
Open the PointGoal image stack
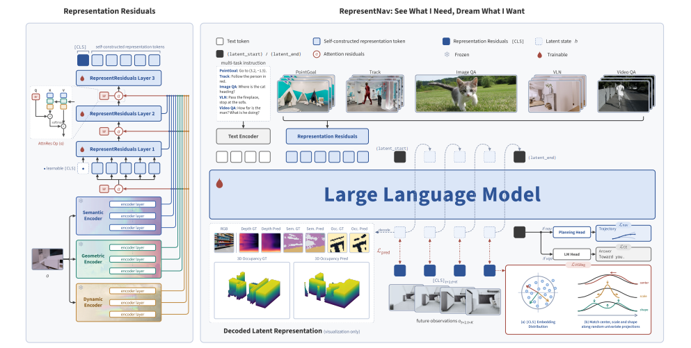tap(306, 94)
